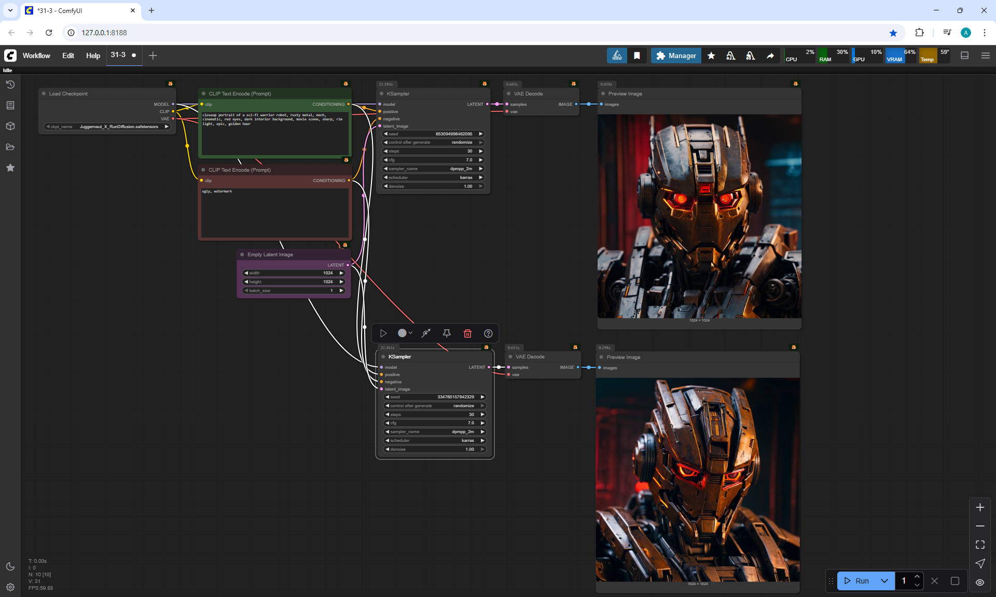Increase the Empty Latent Image width value
The image size is (996, 597).
[x=341, y=273]
